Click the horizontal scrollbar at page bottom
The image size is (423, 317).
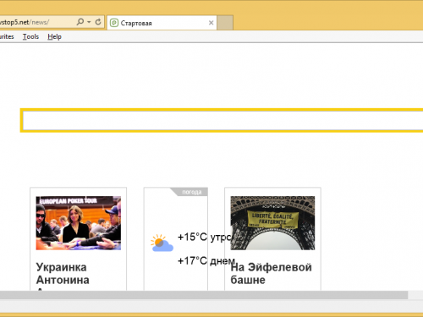[x=204, y=295]
